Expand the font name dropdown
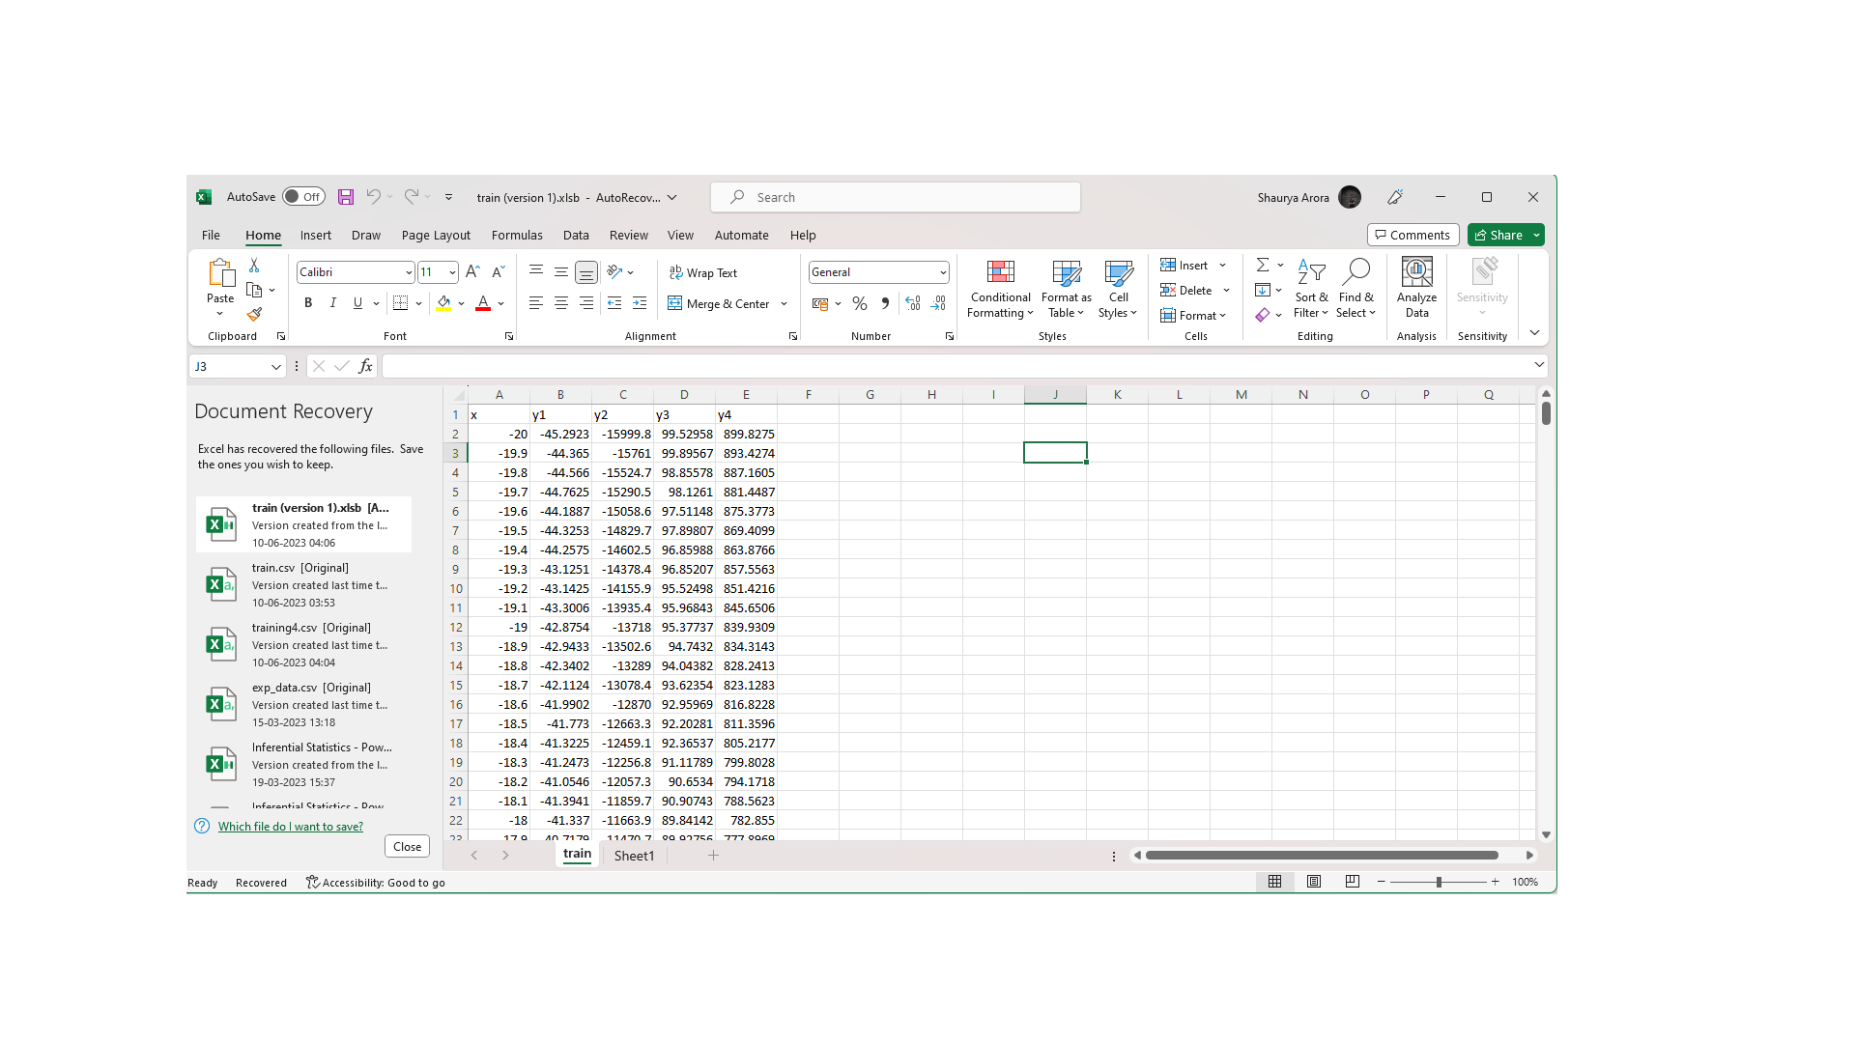 click(x=408, y=272)
